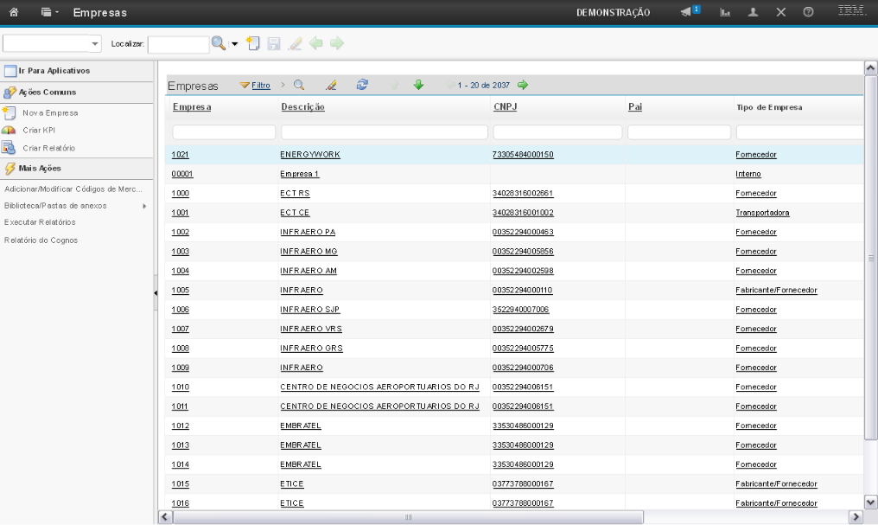Go to next page of results
The image size is (878, 525).
pos(523,85)
